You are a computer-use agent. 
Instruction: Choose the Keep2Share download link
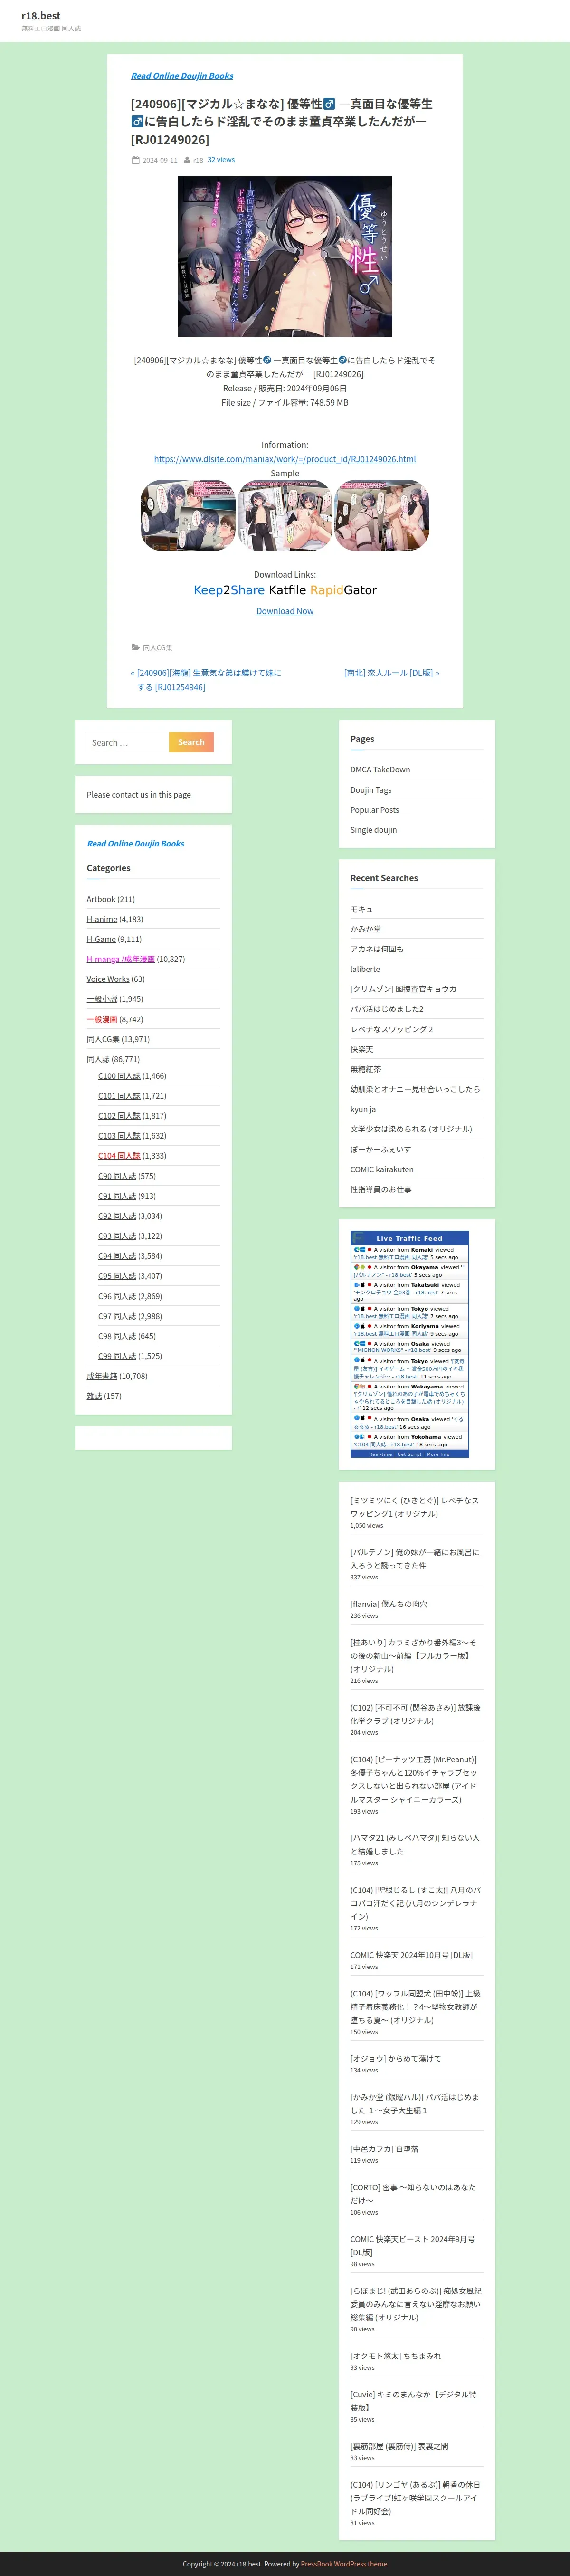point(229,590)
